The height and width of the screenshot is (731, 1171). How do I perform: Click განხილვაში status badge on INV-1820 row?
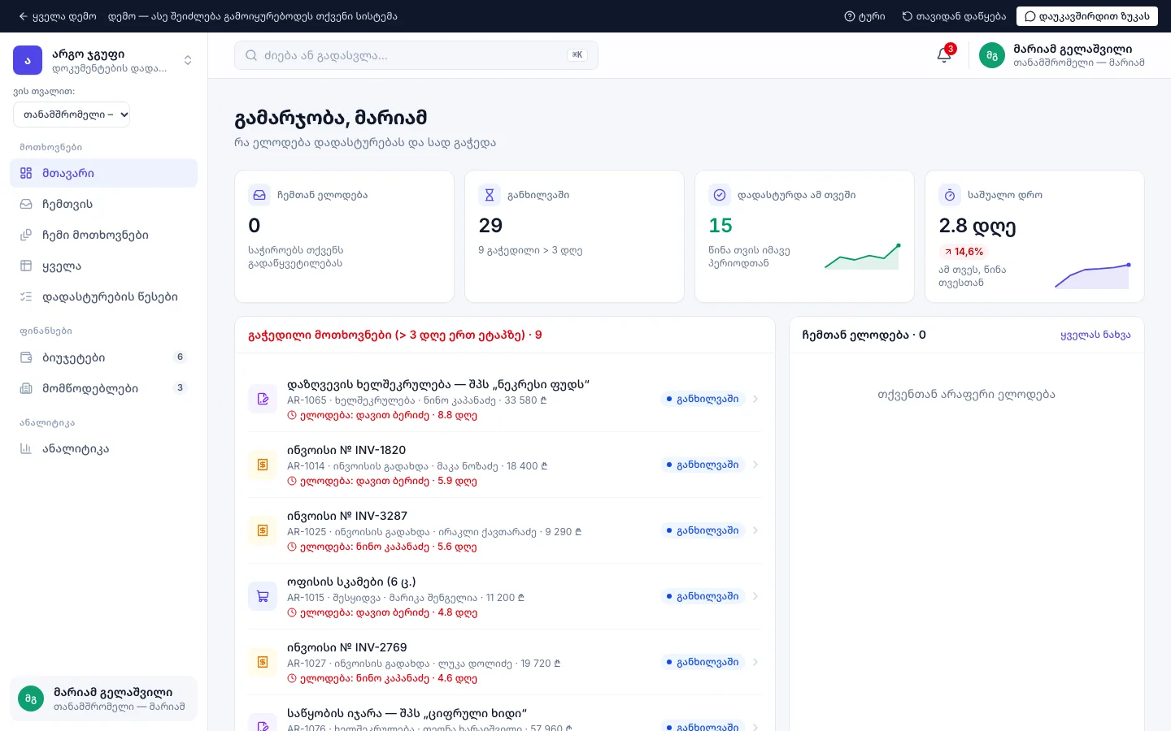pos(703,465)
